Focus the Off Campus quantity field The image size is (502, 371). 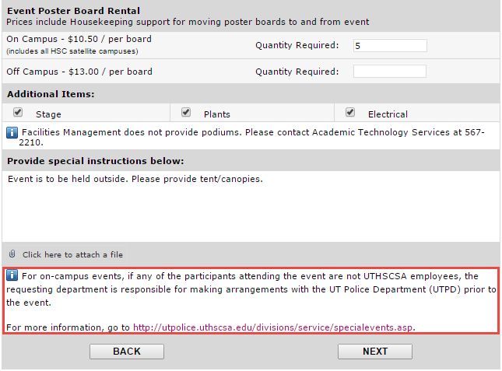389,72
